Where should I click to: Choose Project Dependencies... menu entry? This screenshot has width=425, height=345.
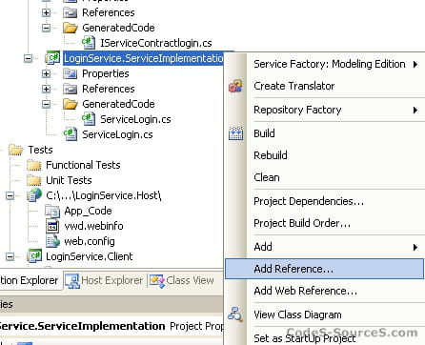click(335, 201)
